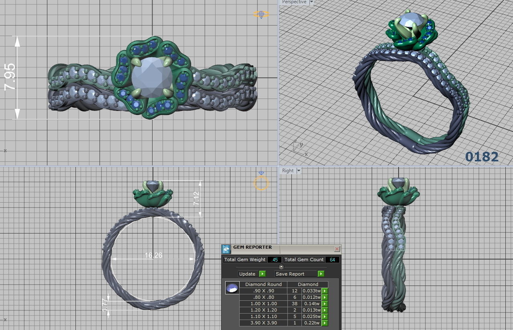Image resolution: width=513 pixels, height=330 pixels.
Task: Select the '1.00 X 1.00' size cell
Action: [x=263, y=304]
